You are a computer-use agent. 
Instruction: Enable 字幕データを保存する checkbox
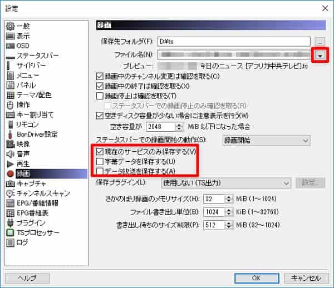tap(100, 161)
